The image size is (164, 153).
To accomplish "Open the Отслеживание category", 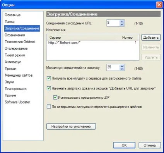I will tap(16, 48).
